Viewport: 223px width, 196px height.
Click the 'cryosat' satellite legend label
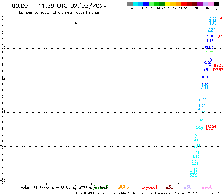pos(149,188)
